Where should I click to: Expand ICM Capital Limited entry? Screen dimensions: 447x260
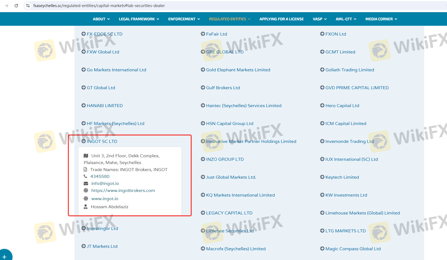tap(346, 124)
